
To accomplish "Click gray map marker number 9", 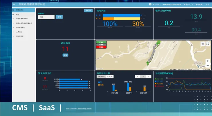I will [149, 60].
